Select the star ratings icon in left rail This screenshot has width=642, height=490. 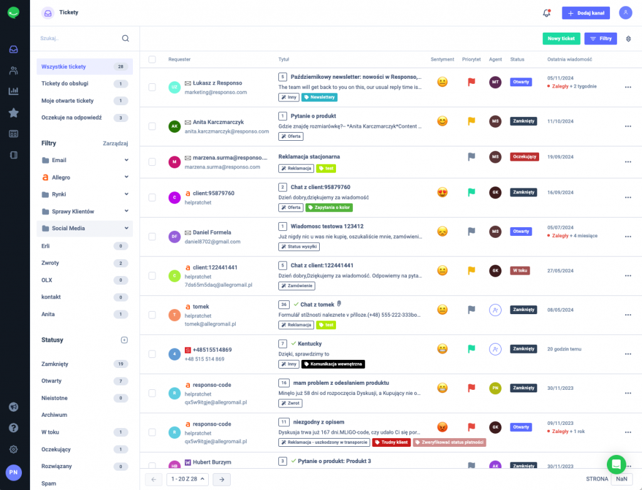click(14, 111)
